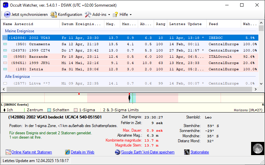This screenshot has width=265, height=165.
Task: Expand the Hilfe dropdown arrow
Action: coord(131,15)
